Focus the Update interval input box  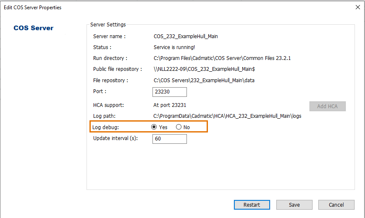[x=169, y=139]
